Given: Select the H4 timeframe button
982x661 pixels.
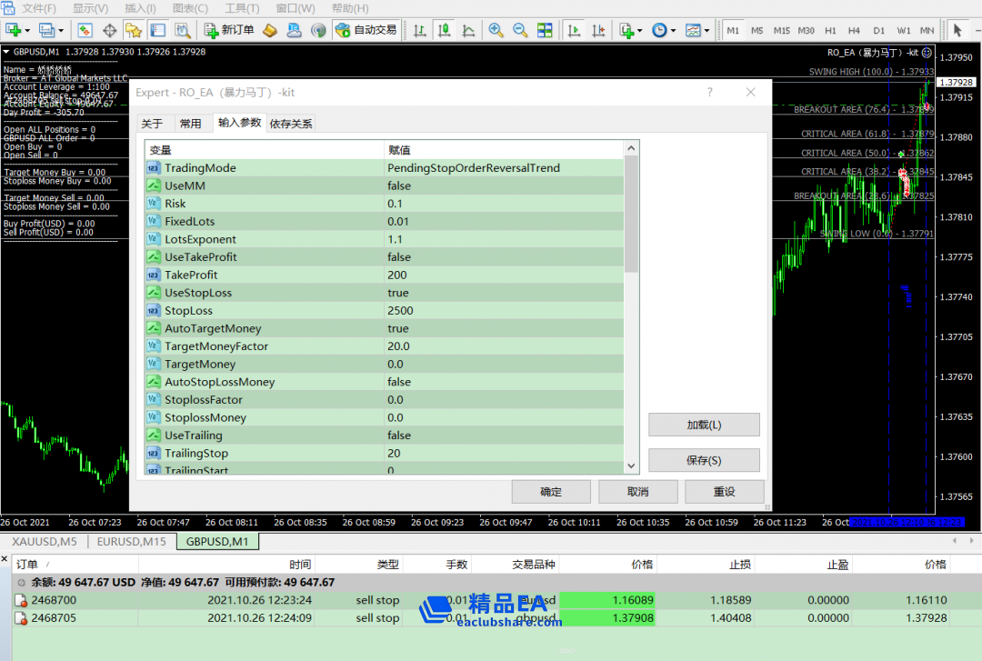Looking at the screenshot, I should coord(854,30).
